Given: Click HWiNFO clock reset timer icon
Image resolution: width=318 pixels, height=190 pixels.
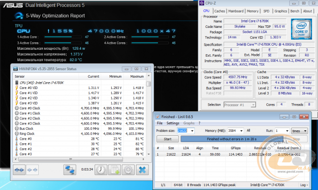Looking at the screenshot, I should coord(101,170).
